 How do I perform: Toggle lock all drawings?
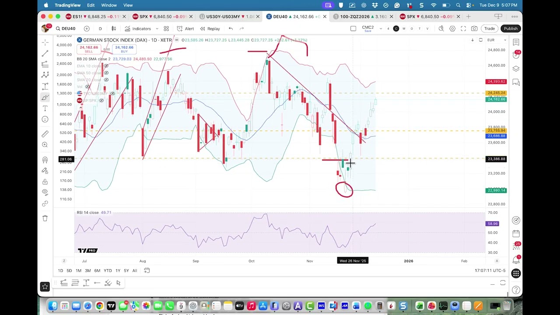45,182
